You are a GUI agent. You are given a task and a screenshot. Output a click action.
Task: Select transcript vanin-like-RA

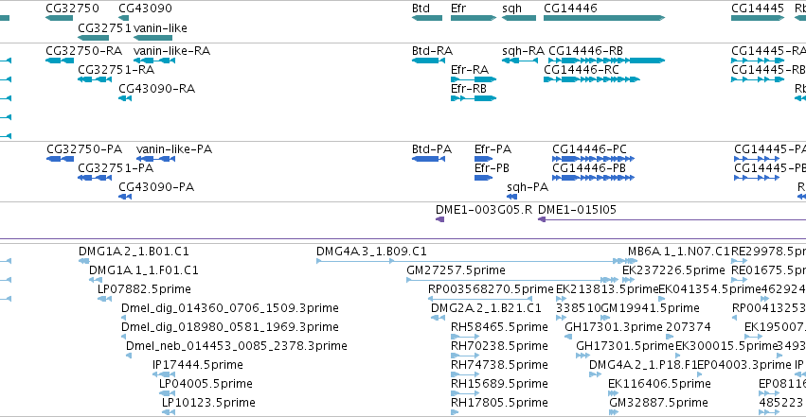154,61
